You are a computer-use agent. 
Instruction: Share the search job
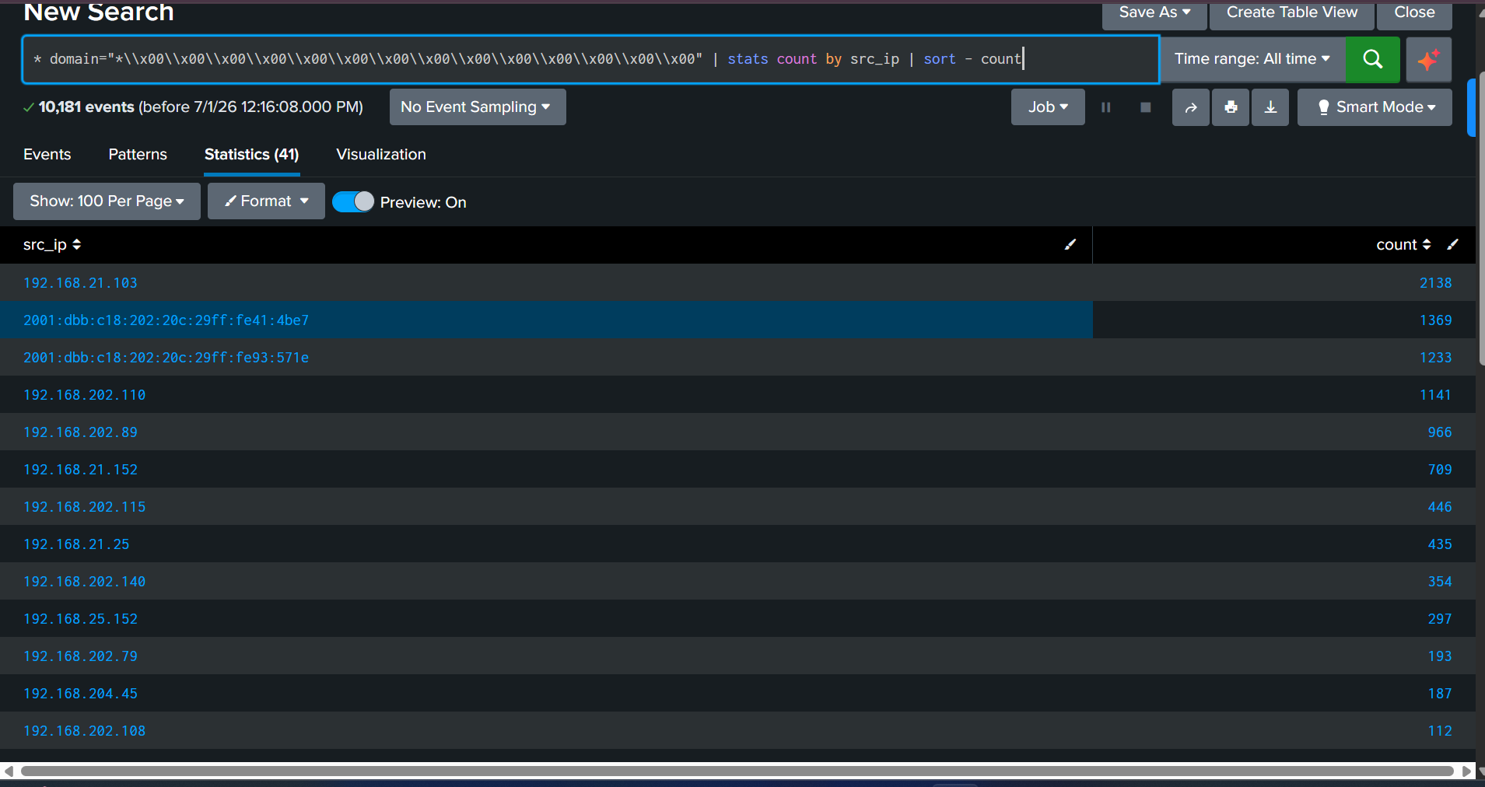click(x=1191, y=107)
